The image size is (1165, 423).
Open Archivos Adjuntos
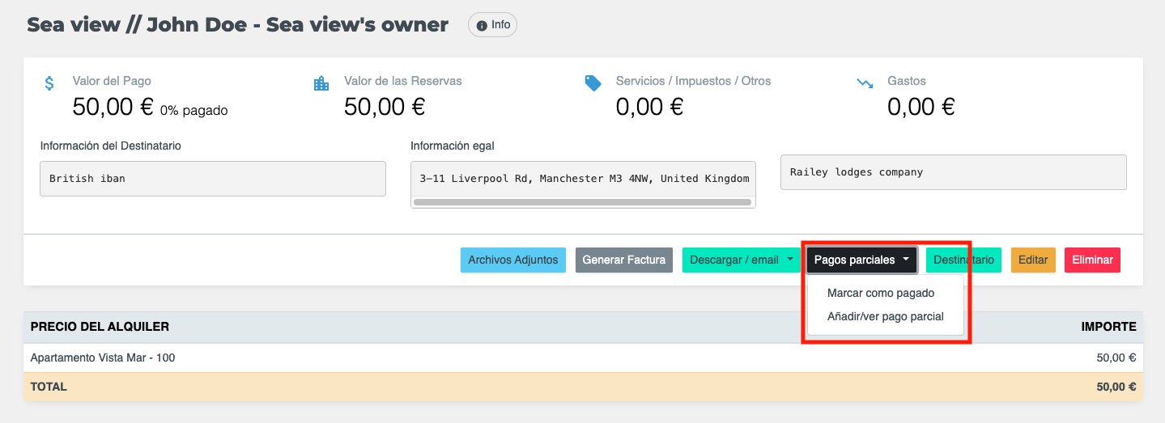[513, 260]
